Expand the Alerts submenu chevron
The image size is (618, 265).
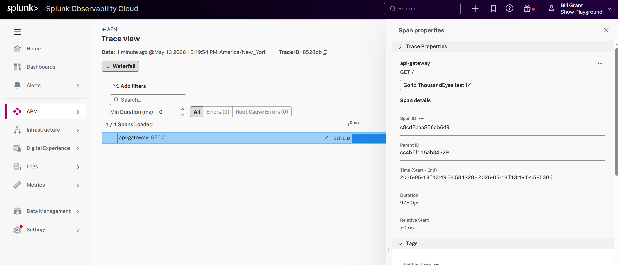78,86
